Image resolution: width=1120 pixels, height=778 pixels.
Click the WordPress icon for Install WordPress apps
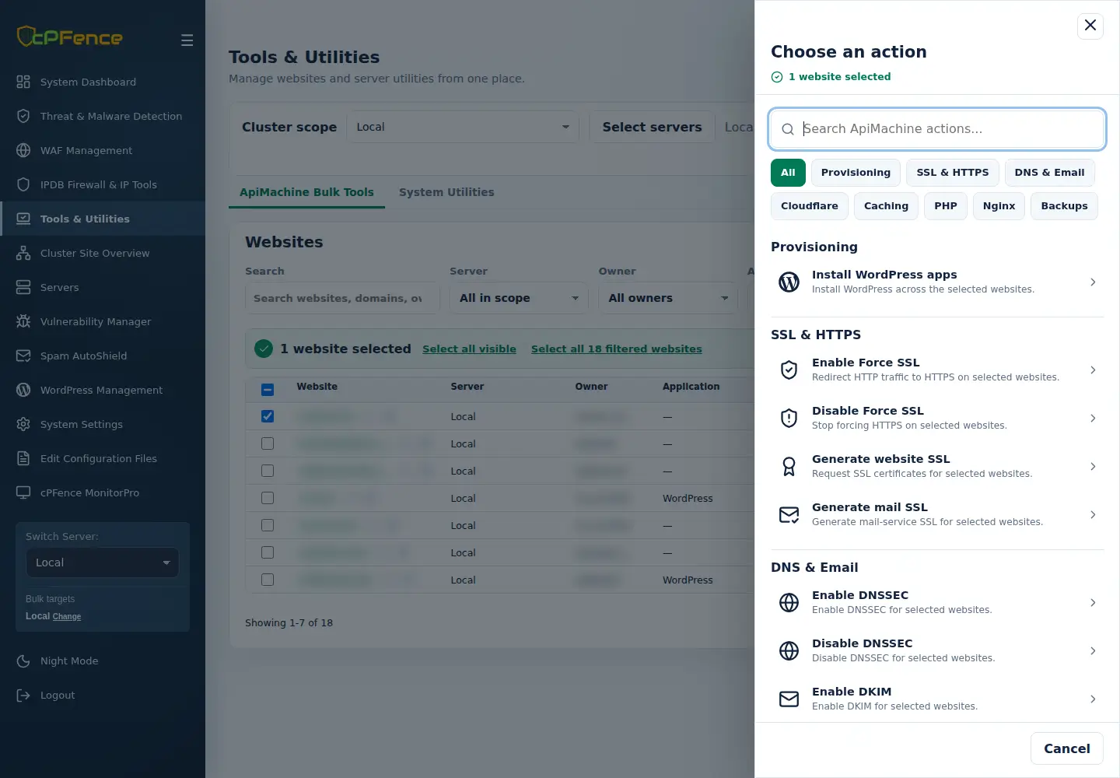[789, 282]
